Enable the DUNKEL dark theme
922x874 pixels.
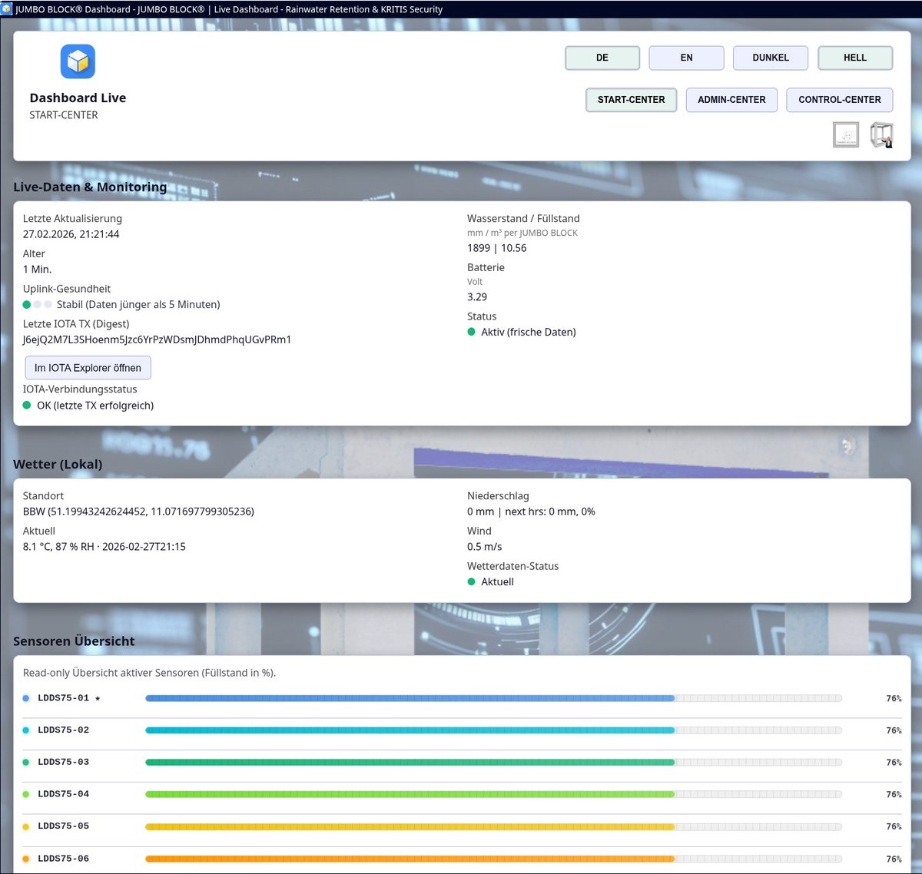[x=771, y=58]
